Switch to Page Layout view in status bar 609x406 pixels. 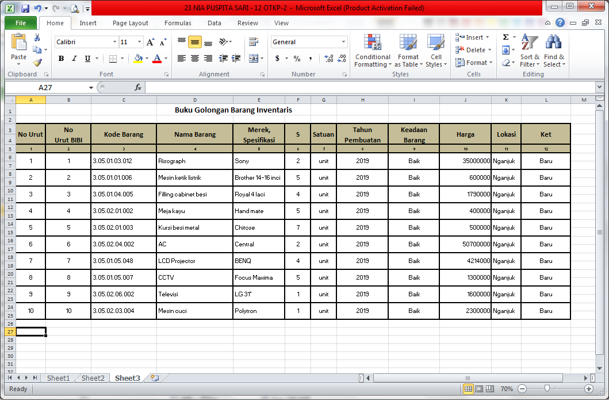pos(479,389)
